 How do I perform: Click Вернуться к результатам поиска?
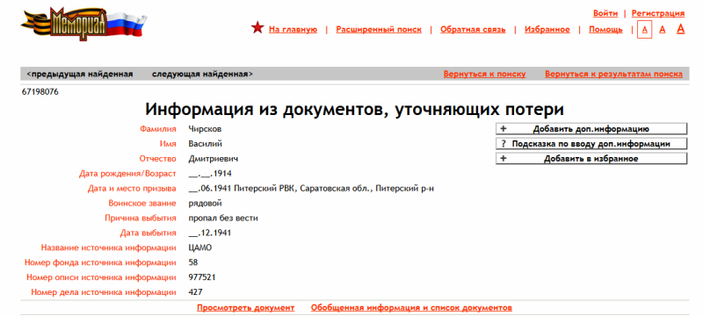coord(613,74)
